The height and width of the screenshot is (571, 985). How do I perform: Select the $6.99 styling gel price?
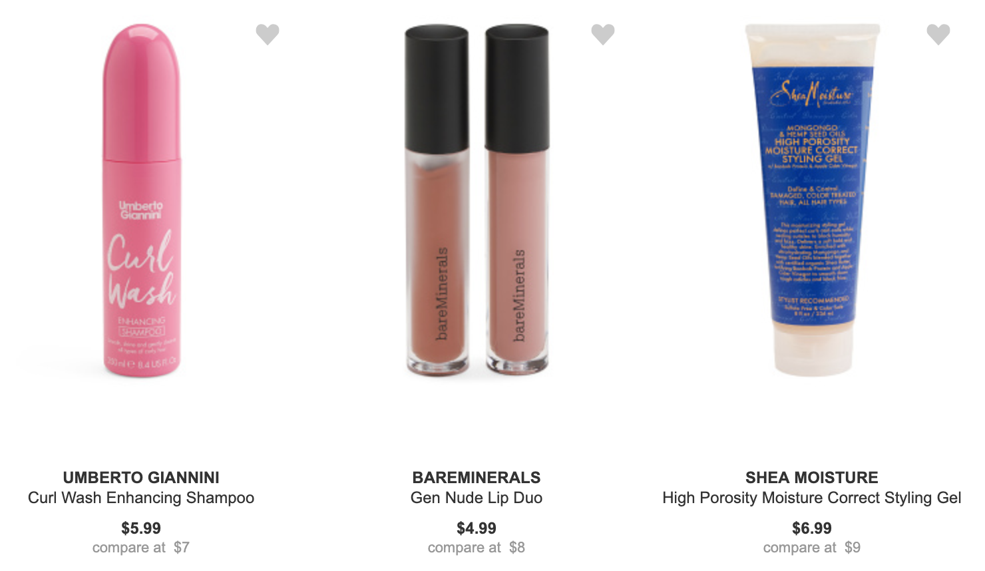click(812, 528)
